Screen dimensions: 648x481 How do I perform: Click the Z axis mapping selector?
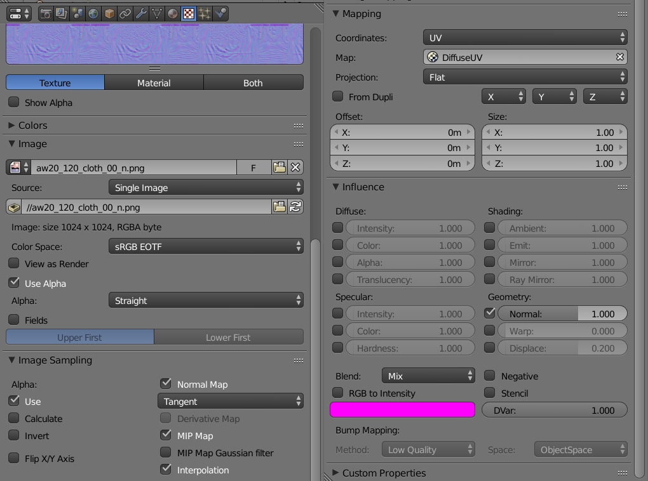point(605,96)
